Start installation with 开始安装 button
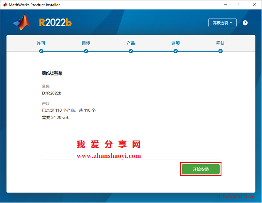Screen dimensions: 262x203 [201, 169]
